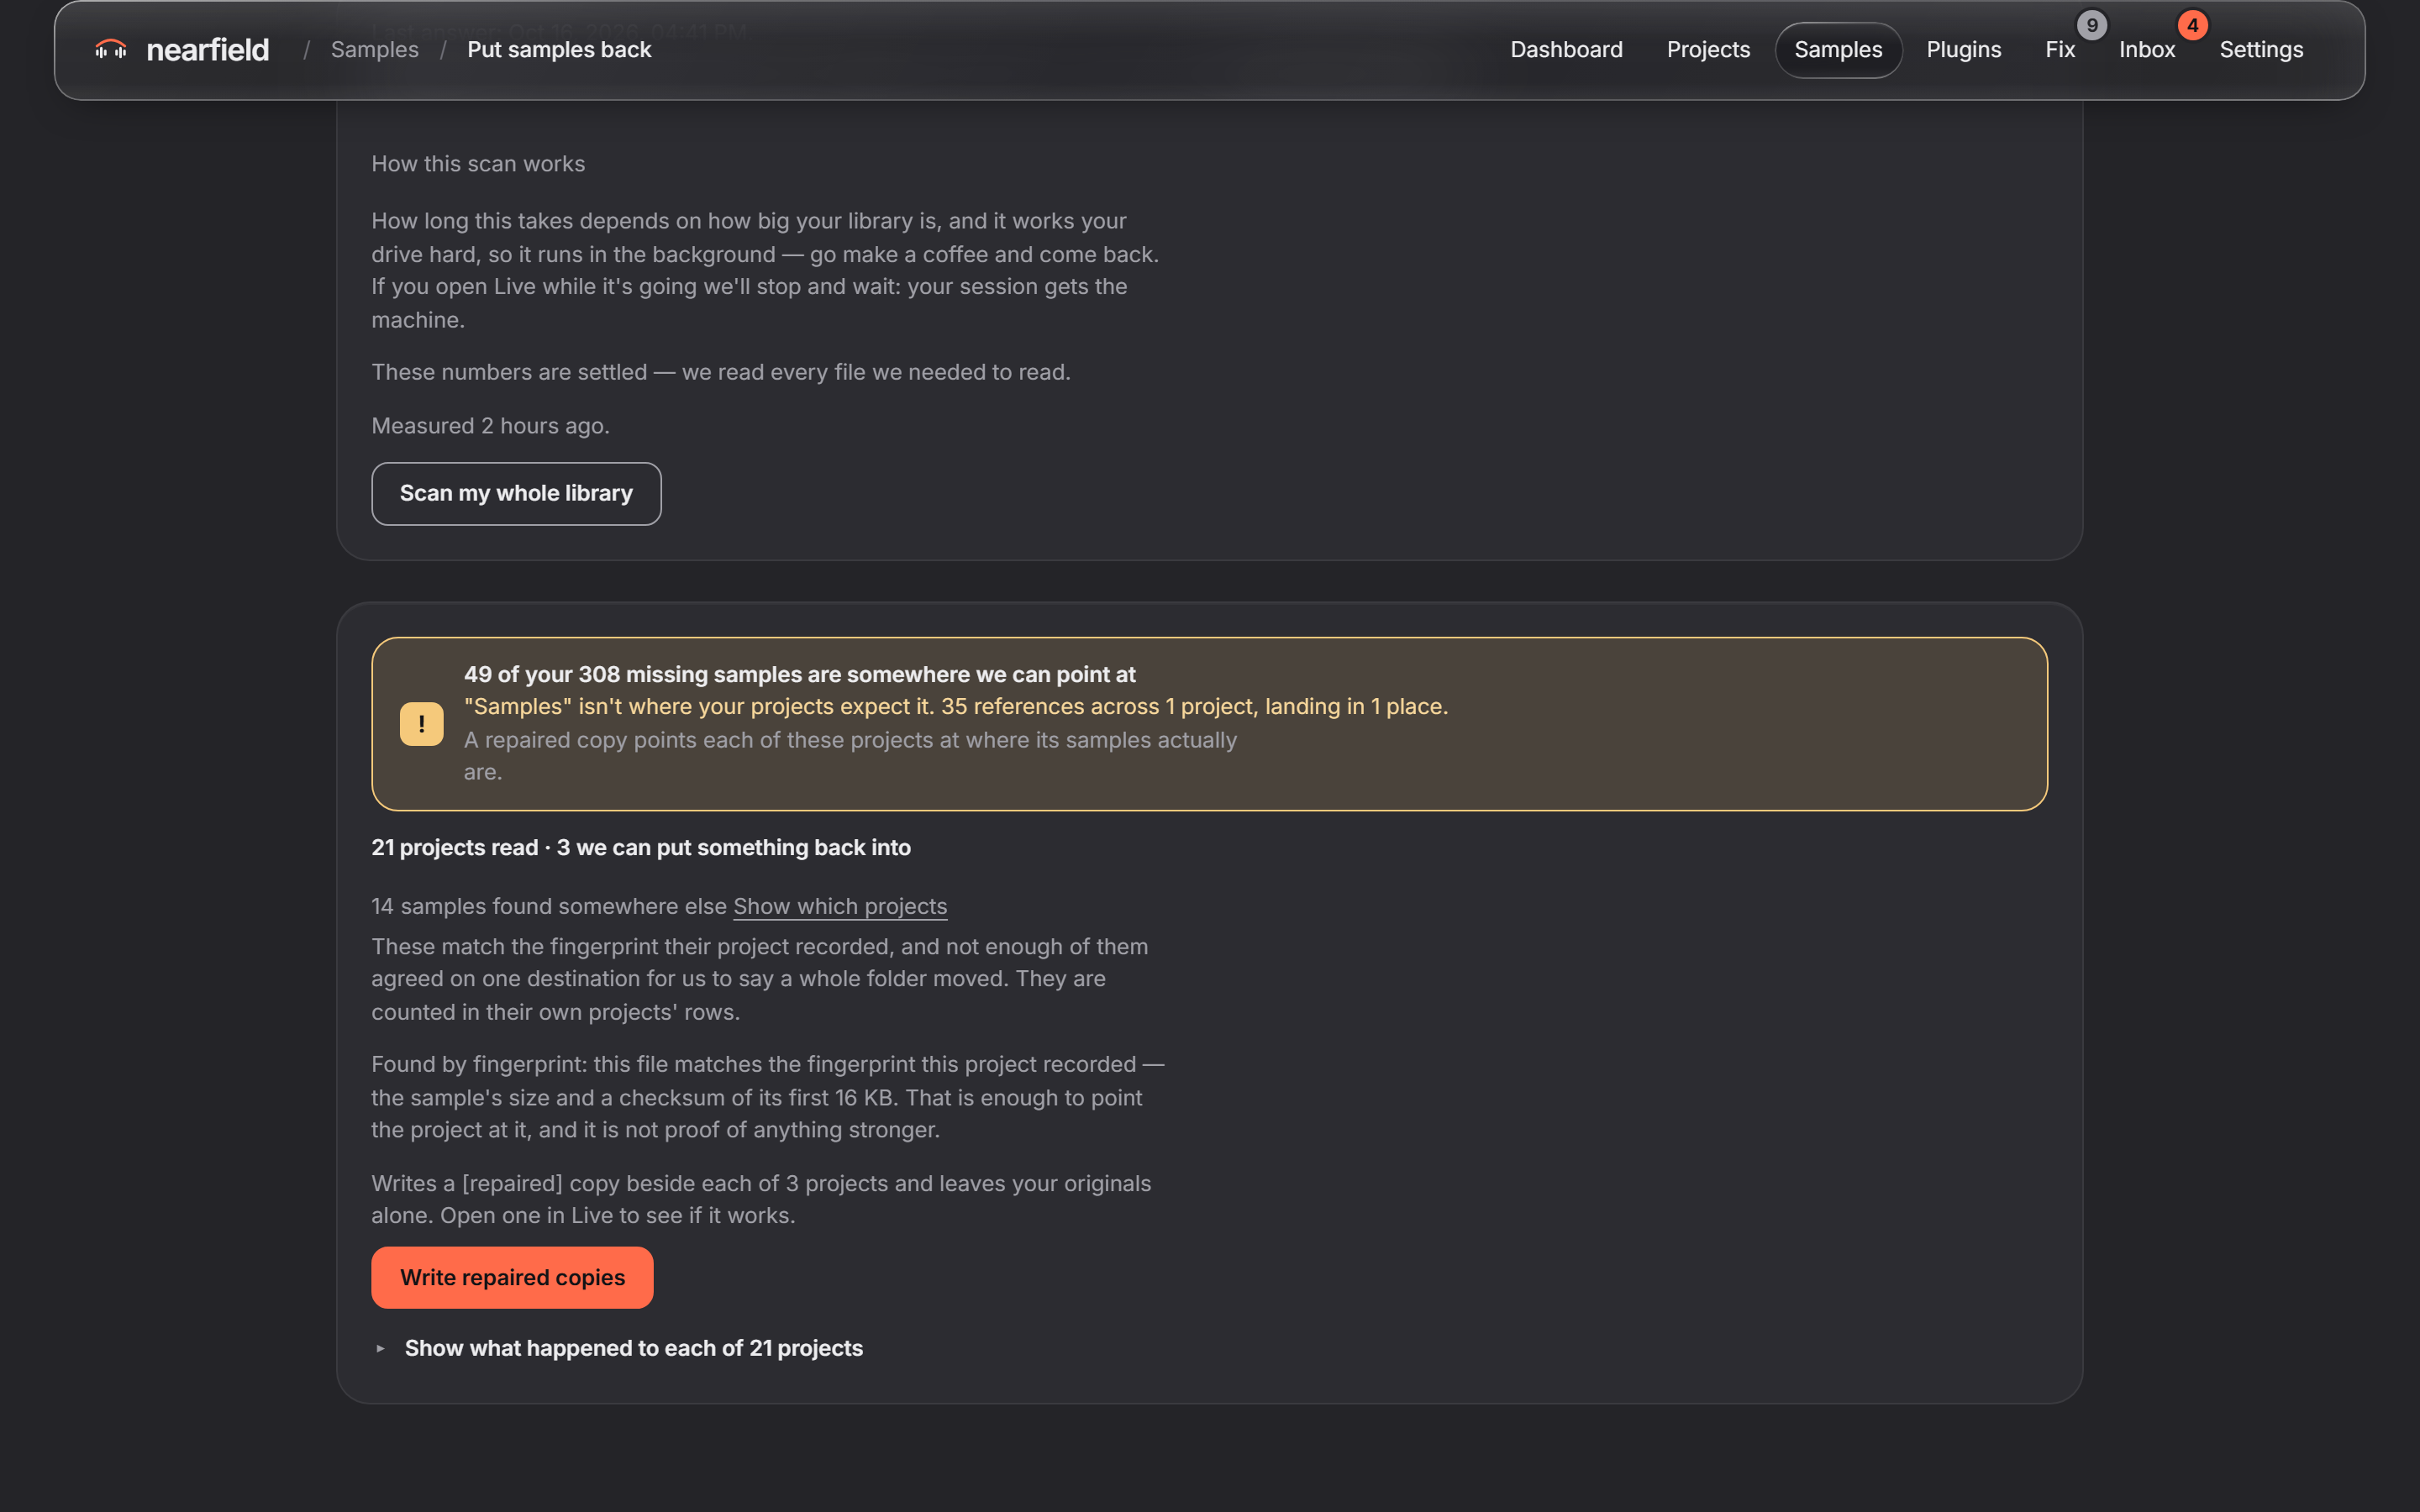The image size is (2420, 1512).
Task: Click the nearfield brand name
Action: [x=207, y=50]
